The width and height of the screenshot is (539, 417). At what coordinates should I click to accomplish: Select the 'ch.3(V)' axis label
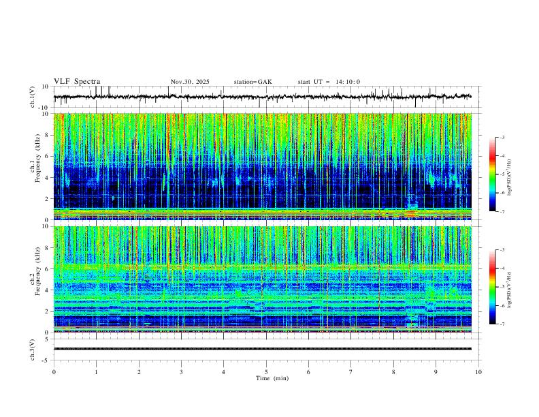click(33, 350)
